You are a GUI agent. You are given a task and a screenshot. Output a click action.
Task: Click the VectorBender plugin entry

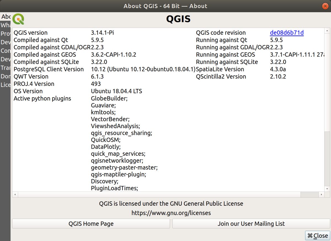(x=110, y=119)
